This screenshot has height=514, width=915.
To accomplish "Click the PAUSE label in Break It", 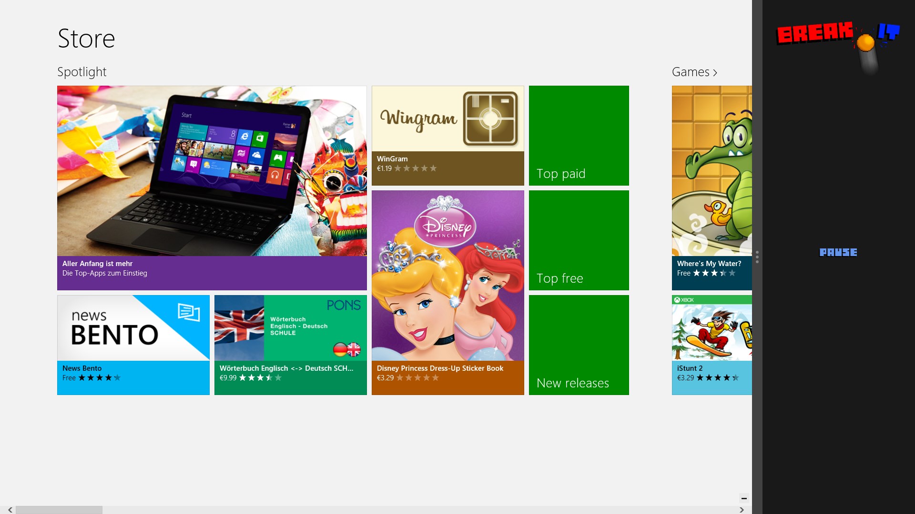I will (838, 252).
